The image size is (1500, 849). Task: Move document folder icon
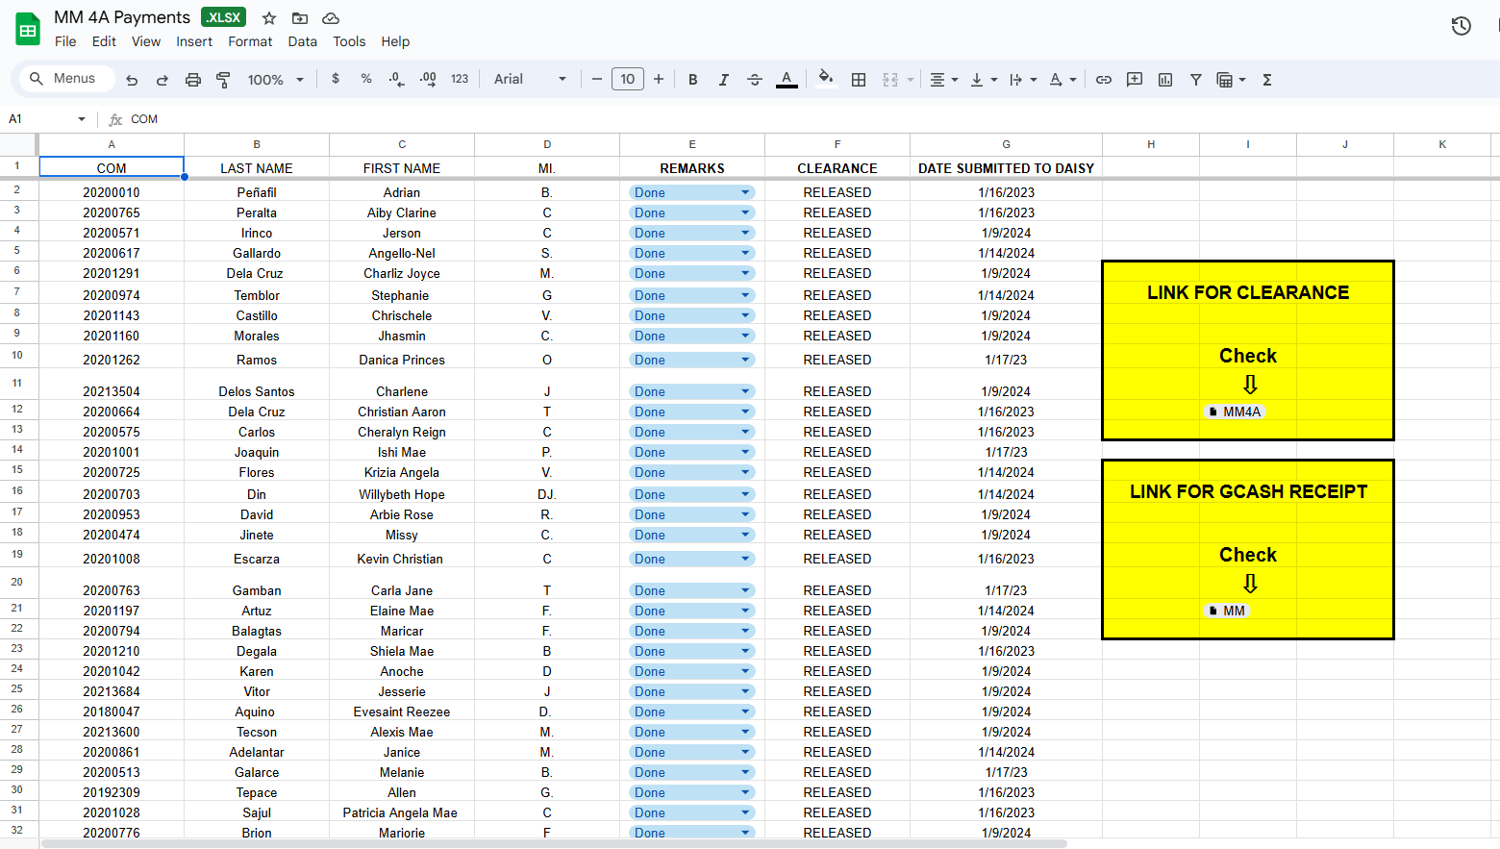pos(300,18)
